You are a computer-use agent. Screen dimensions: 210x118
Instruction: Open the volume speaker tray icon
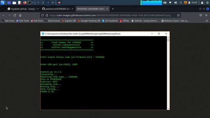(176, 3)
